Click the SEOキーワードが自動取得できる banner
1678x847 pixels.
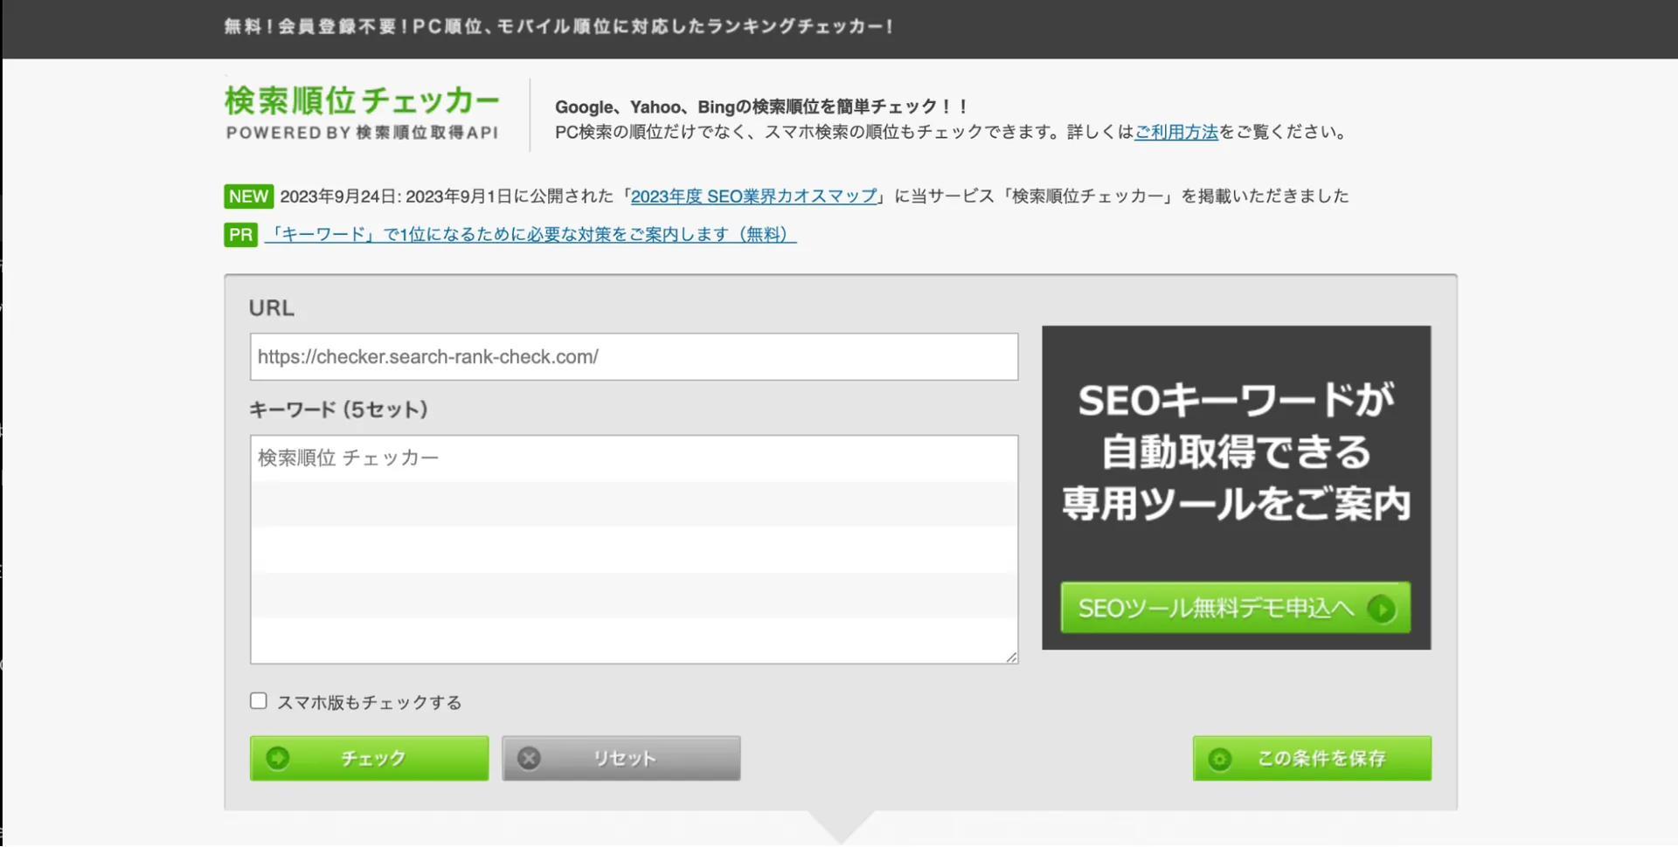(1236, 487)
